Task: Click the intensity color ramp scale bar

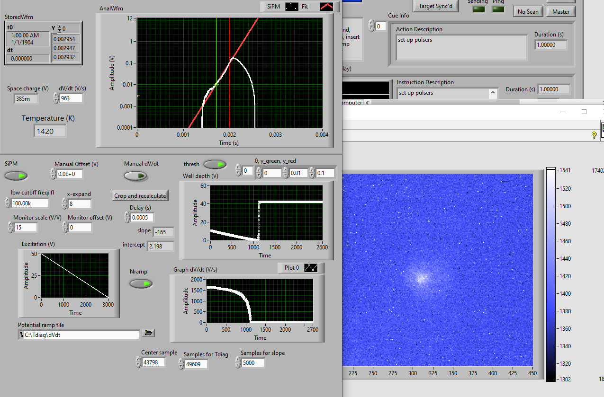Action: point(551,274)
